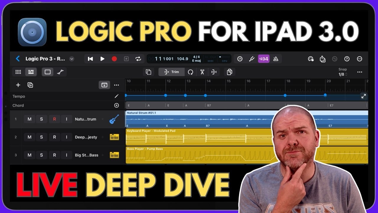Edit the Tempo track with pencil icon

tap(117, 96)
